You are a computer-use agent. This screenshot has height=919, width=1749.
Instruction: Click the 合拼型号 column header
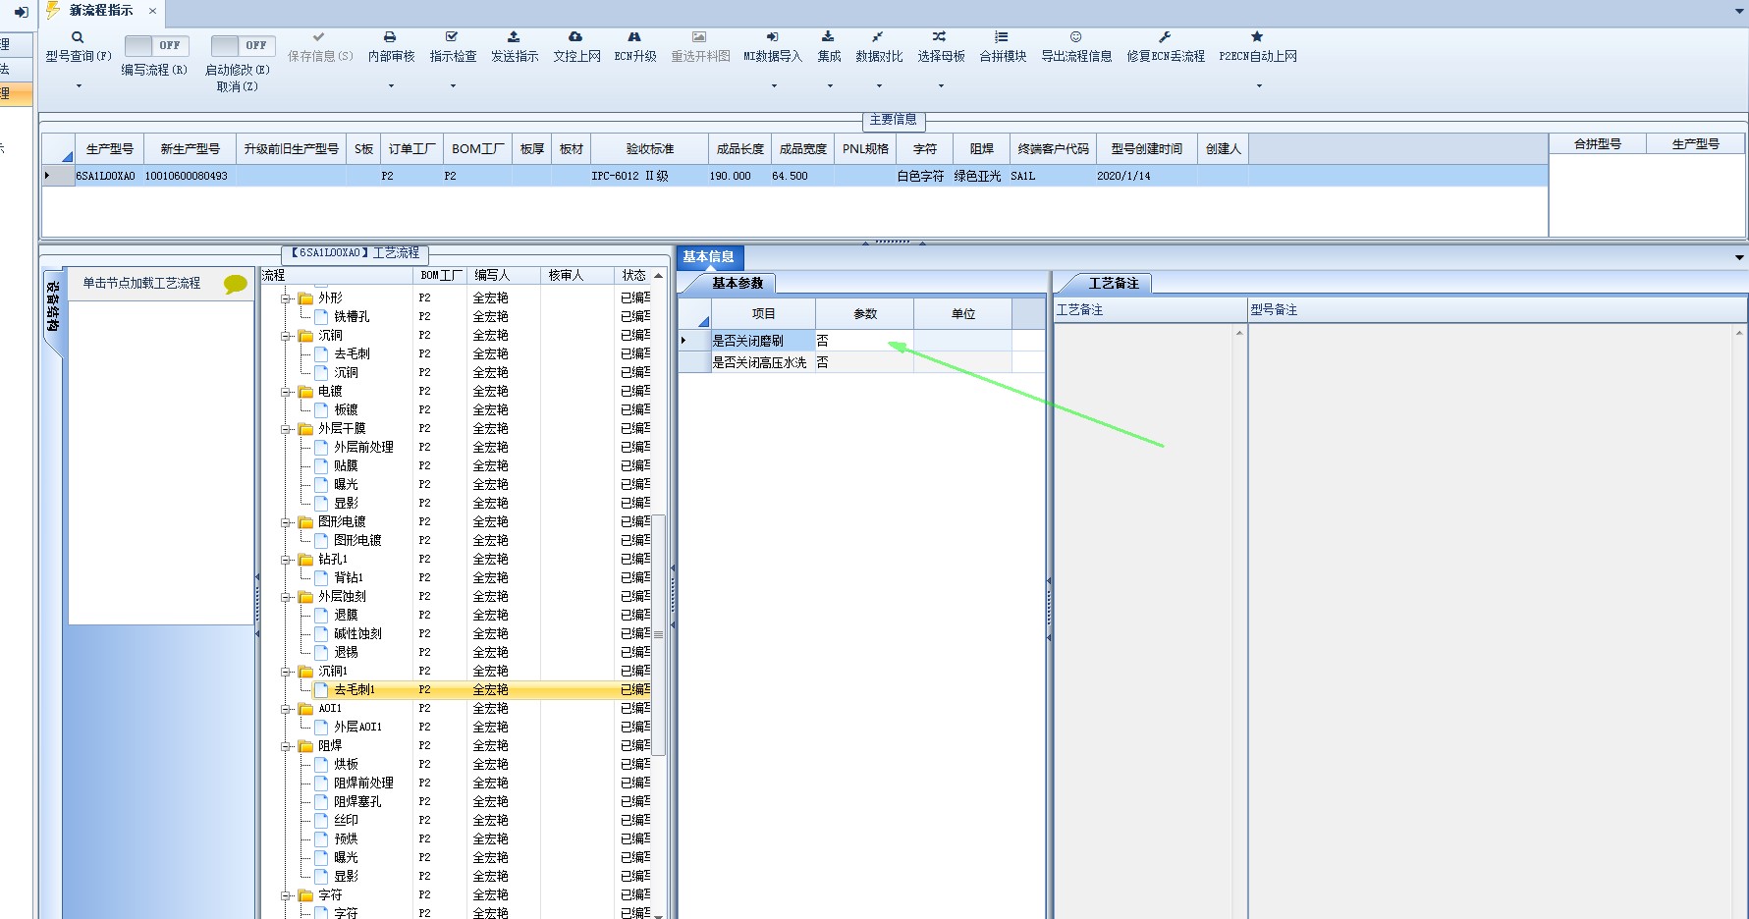[x=1597, y=144]
